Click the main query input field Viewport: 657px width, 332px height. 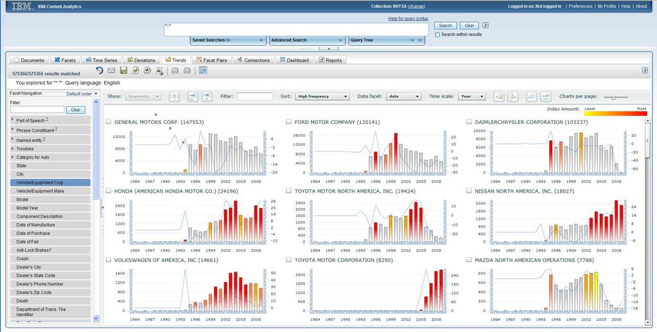(x=296, y=30)
